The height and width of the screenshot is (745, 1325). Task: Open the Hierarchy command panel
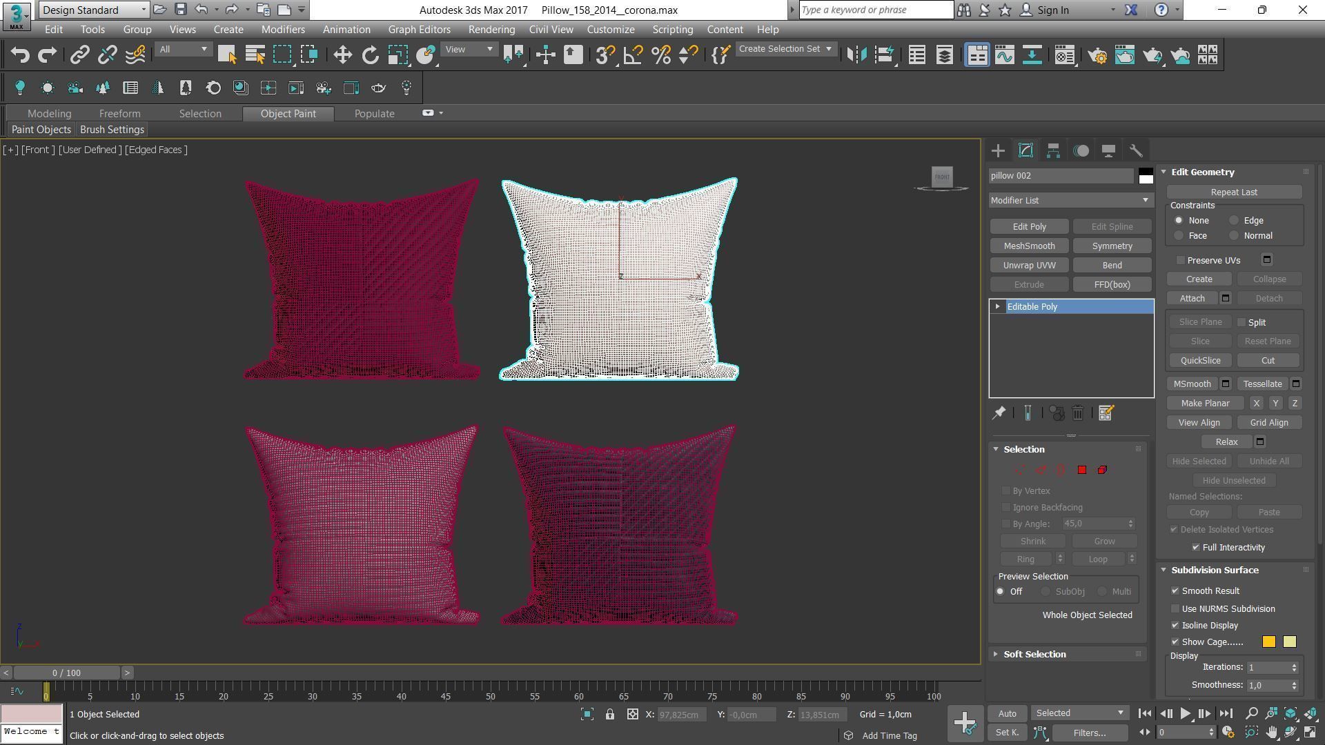click(x=1053, y=150)
